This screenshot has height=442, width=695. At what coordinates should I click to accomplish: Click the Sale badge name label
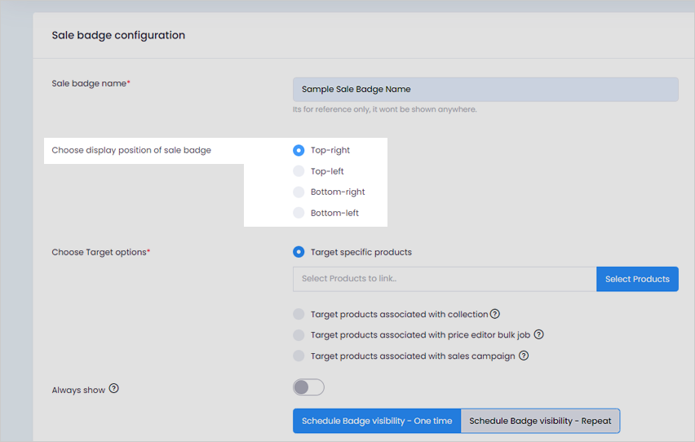coord(91,83)
